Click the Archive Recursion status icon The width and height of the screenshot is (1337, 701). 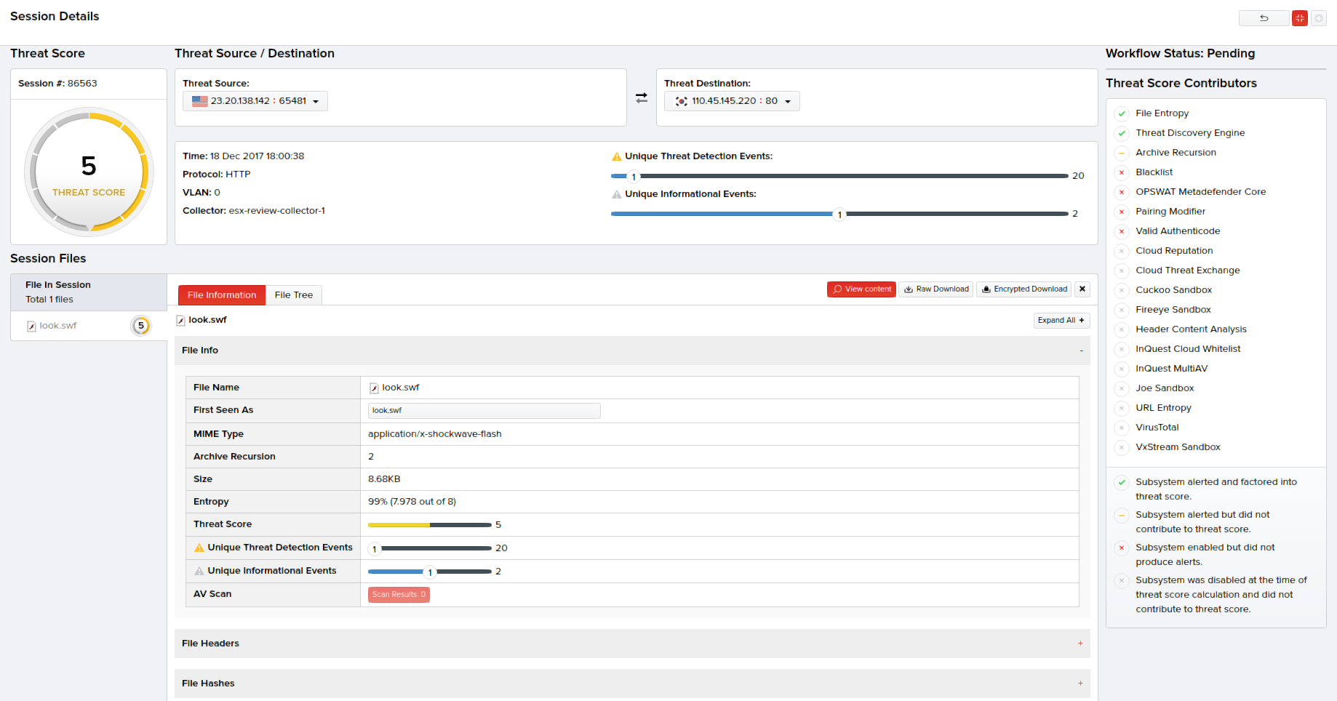coord(1122,153)
